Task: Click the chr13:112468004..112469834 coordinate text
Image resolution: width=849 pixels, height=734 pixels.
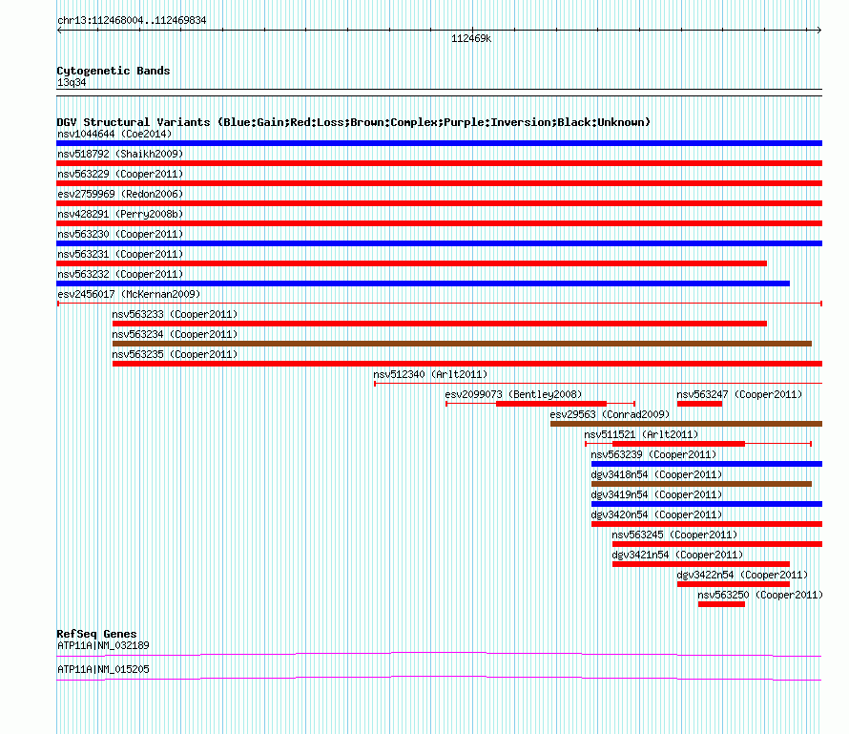Action: pos(132,21)
